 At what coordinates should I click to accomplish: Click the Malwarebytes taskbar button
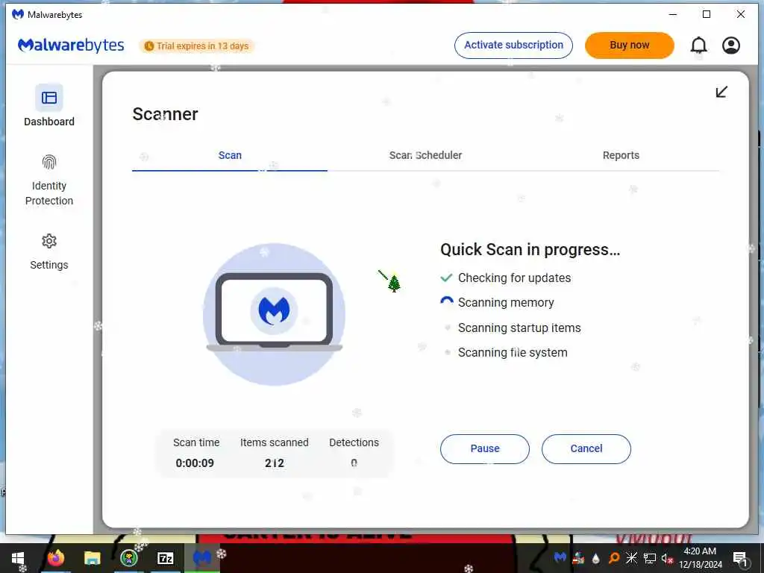coord(202,558)
